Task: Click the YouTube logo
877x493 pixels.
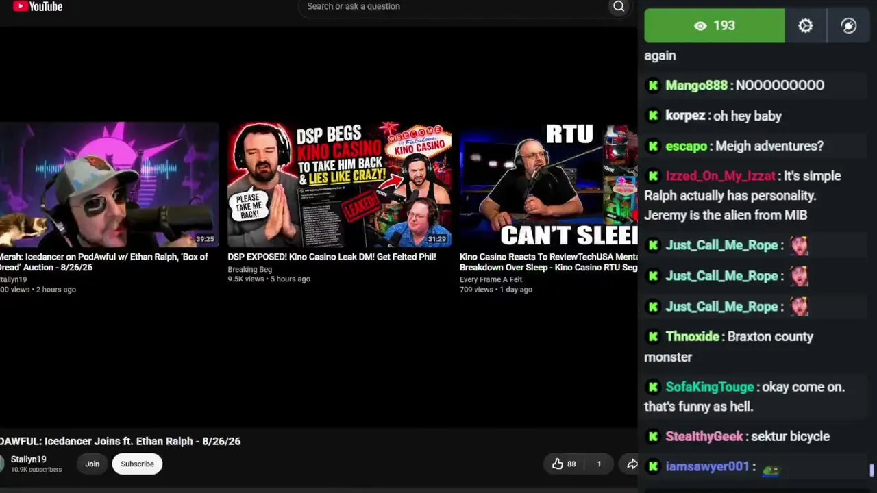Action: pyautogui.click(x=38, y=7)
